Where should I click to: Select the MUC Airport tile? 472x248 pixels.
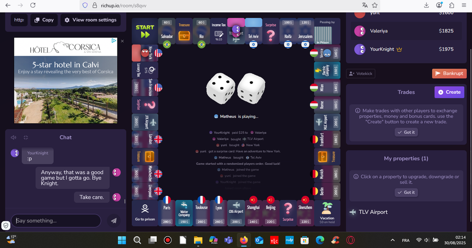(327, 122)
